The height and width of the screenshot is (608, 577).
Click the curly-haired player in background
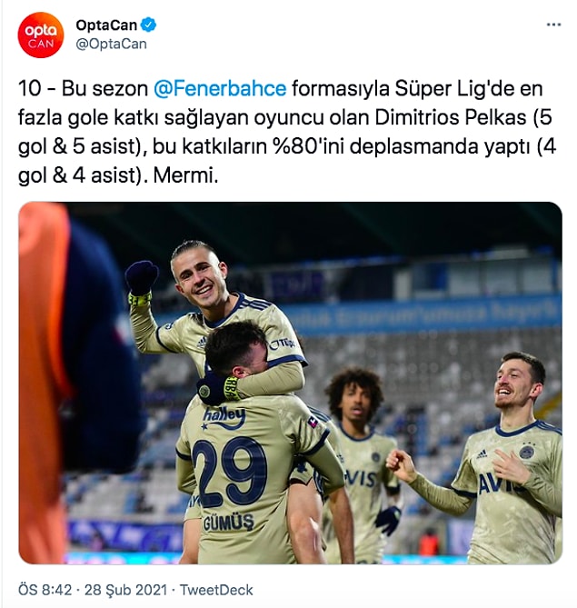point(359,462)
